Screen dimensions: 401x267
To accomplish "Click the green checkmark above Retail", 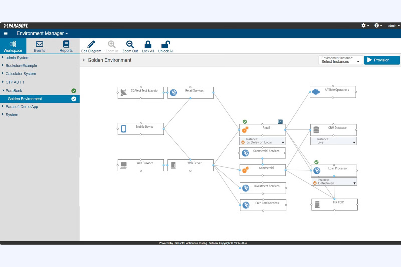I will click(245, 121).
